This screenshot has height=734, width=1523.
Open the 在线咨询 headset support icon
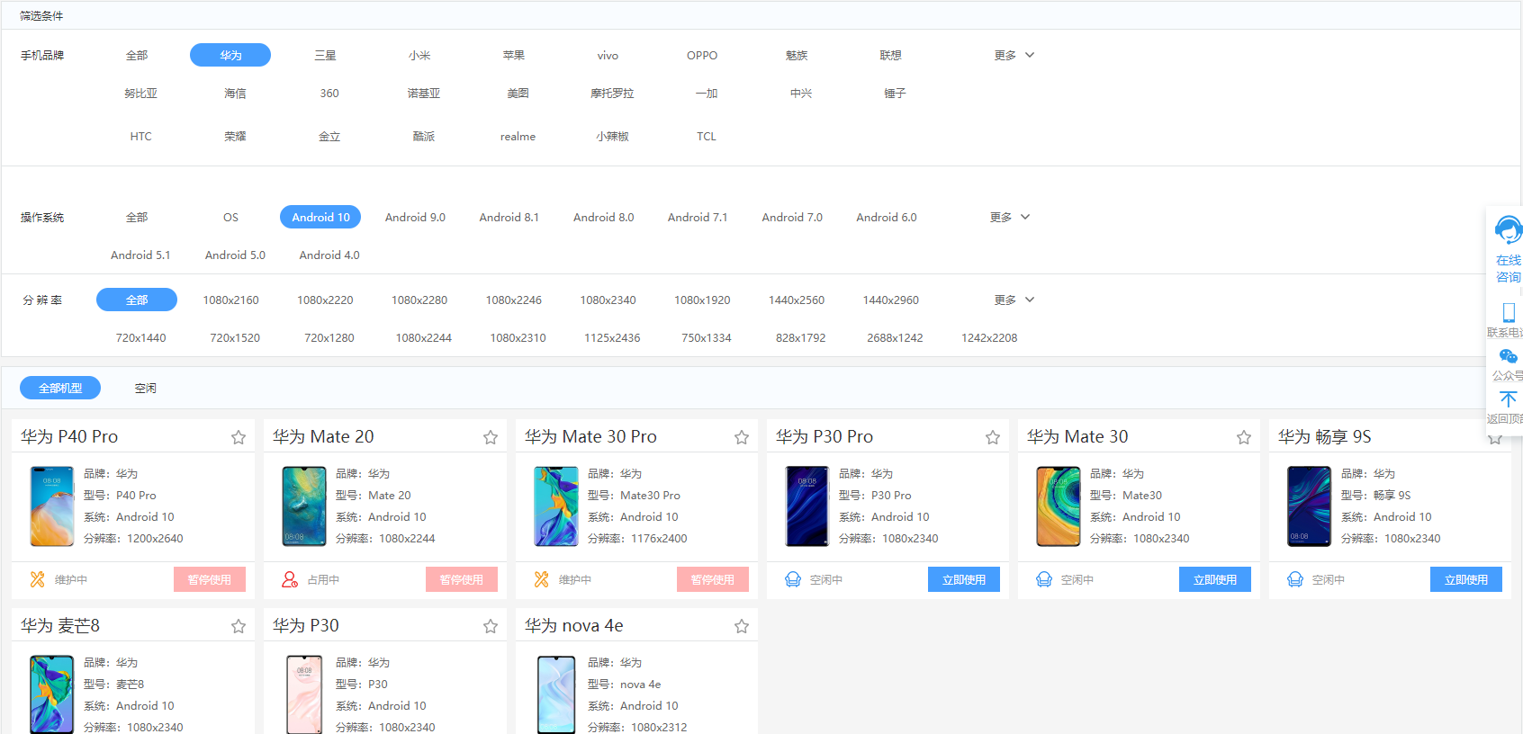[1509, 230]
